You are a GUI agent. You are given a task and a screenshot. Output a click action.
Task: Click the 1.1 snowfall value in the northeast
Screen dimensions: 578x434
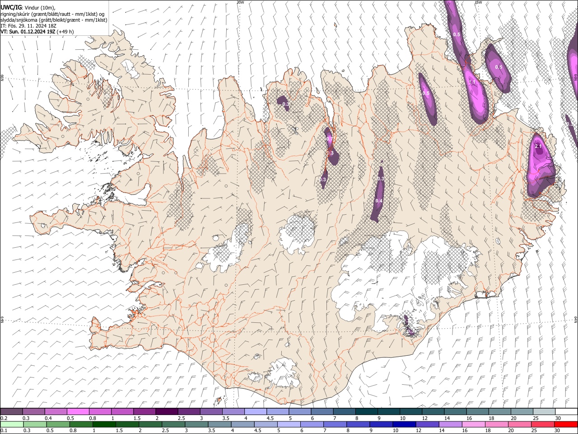click(x=472, y=82)
